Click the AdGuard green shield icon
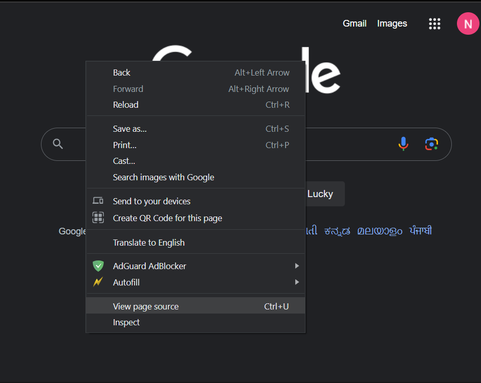This screenshot has width=481, height=383. pos(98,266)
